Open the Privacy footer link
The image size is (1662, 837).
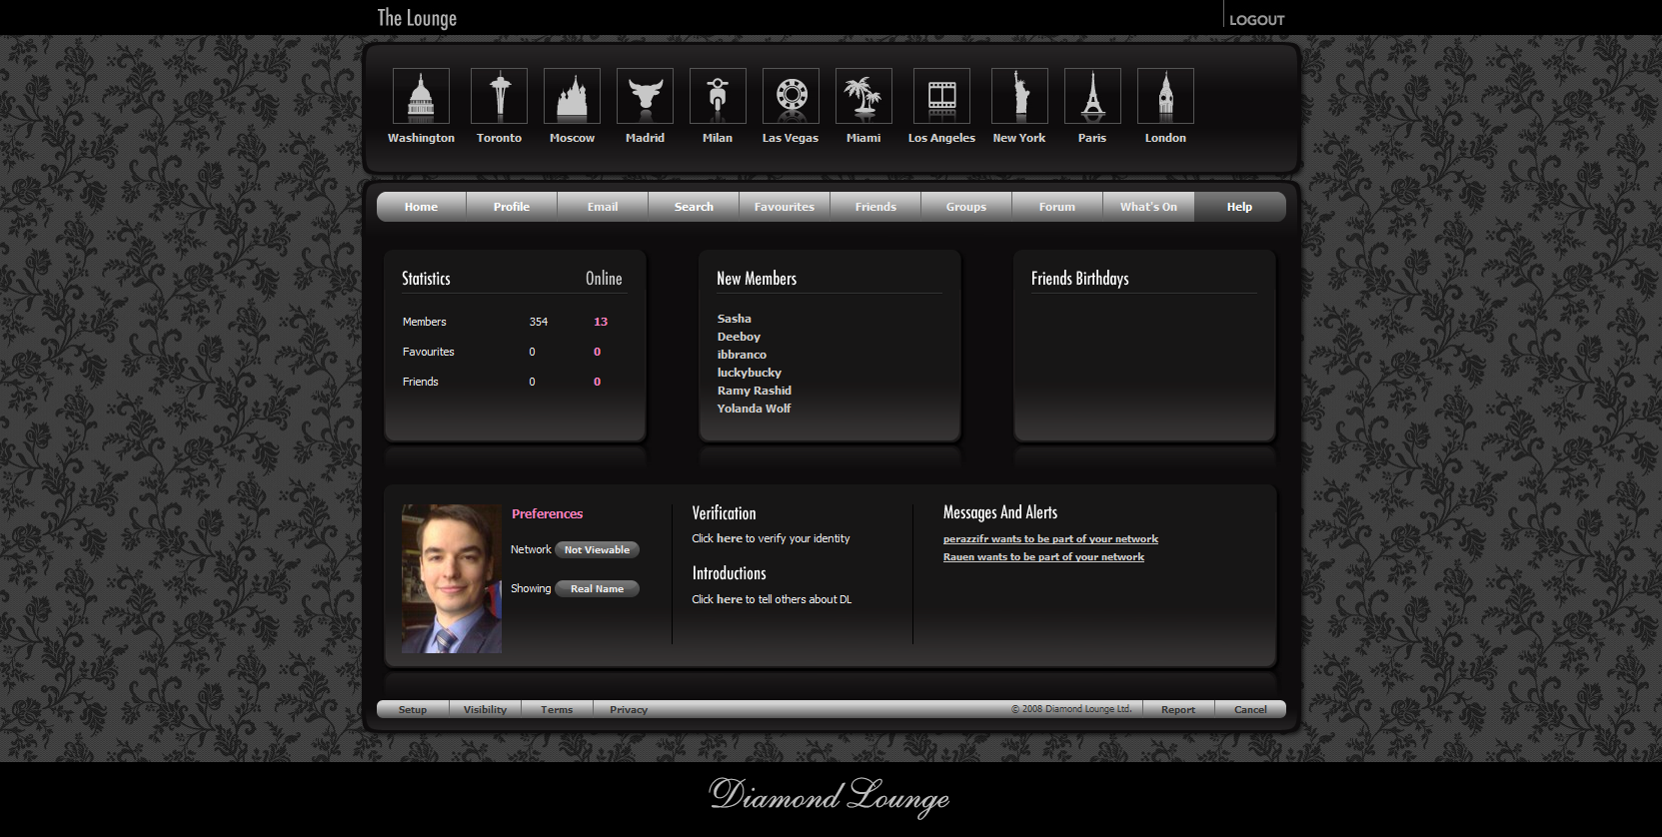click(629, 709)
